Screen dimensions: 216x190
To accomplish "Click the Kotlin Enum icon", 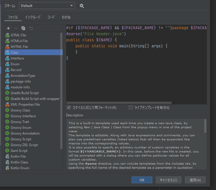I will (7, 168).
